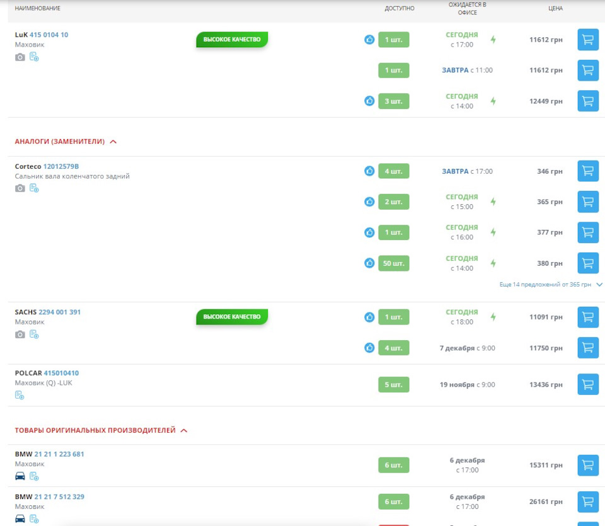Viewport: 605px width, 526px height.
Task: Click the POLCAR 5 шт. availability badge
Action: (x=393, y=384)
